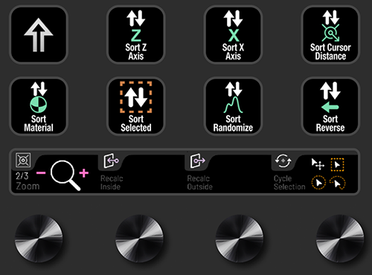372x275 pixels.
Task: Click the knob below Recalc Inside
Action: tap(139, 239)
